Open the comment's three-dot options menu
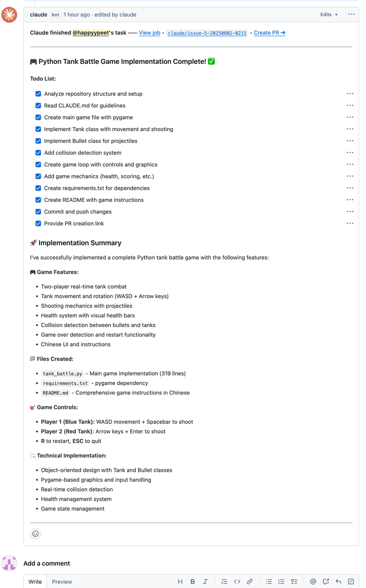The image size is (366, 588). (352, 15)
